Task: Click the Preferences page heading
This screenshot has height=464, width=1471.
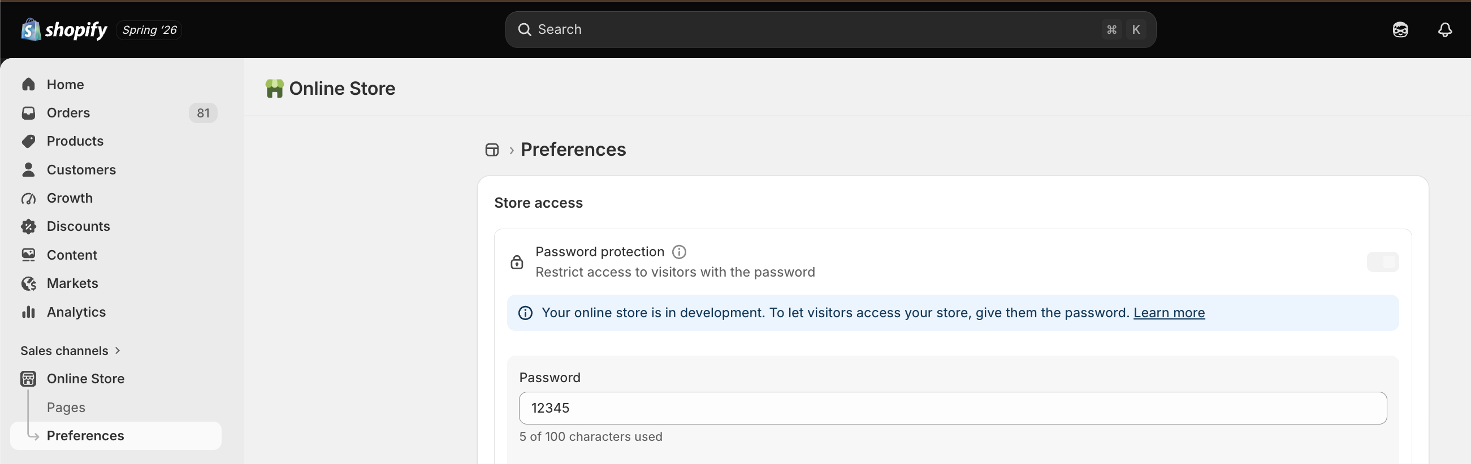Action: 573,150
